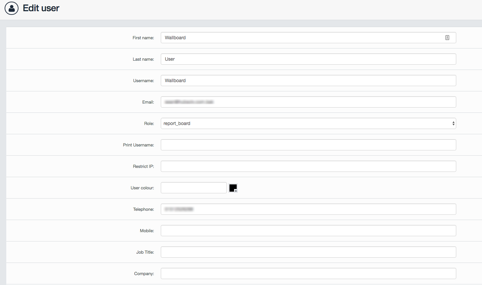Click the user profile icon beside Edit user
This screenshot has width=482, height=285.
pos(12,8)
